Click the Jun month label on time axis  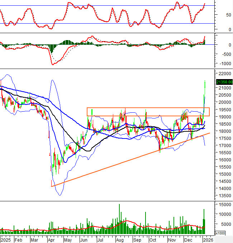tap(85, 240)
